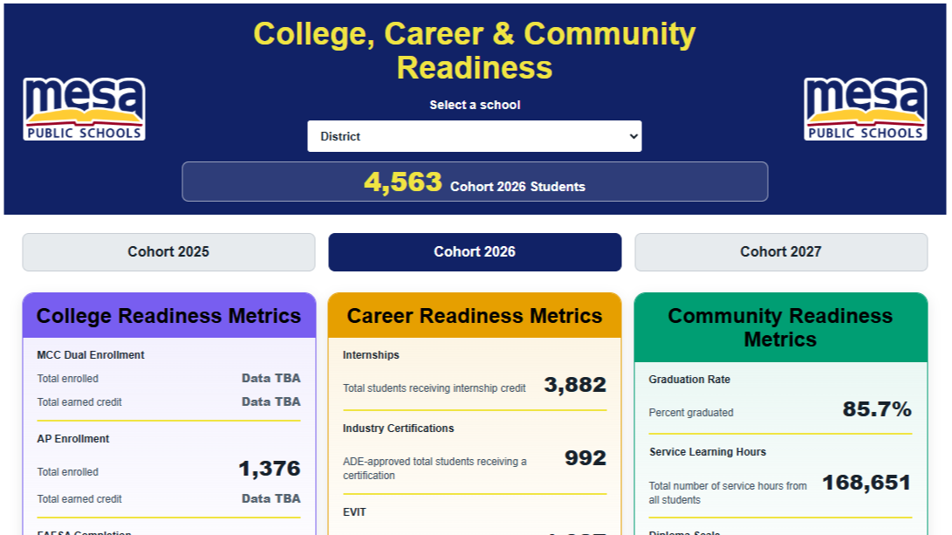Click the page title College, Career & Community Readiness
The image size is (952, 535).
(475, 51)
